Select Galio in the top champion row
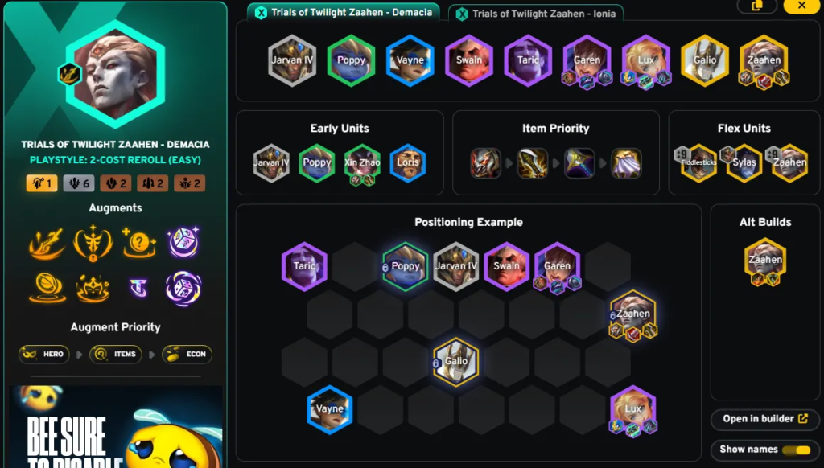The image size is (824, 468). pyautogui.click(x=704, y=60)
